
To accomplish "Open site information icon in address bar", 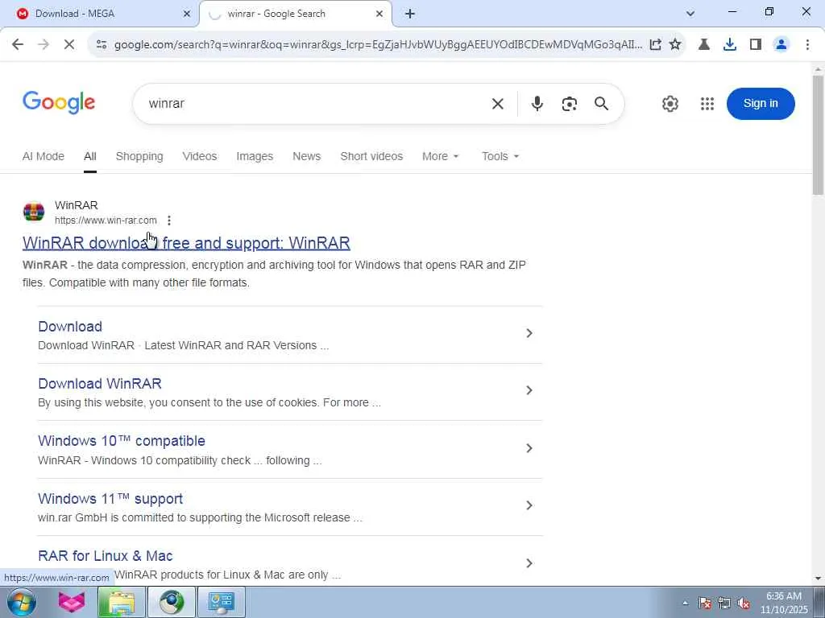I will (x=102, y=45).
